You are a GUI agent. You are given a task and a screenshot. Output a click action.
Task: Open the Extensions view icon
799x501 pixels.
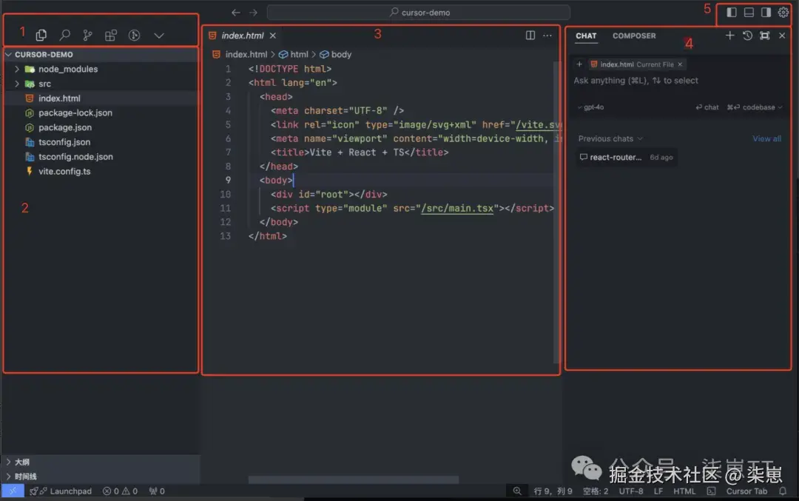[x=110, y=36]
